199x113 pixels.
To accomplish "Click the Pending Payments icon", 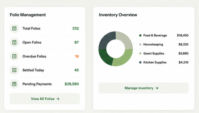I will point(14,84).
